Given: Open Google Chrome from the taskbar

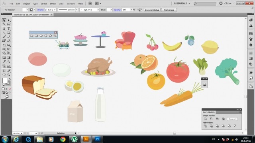Looking at the screenshot, I should click(63, 139).
